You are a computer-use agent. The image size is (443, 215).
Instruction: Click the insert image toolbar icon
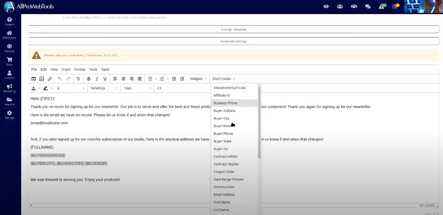tap(42, 79)
